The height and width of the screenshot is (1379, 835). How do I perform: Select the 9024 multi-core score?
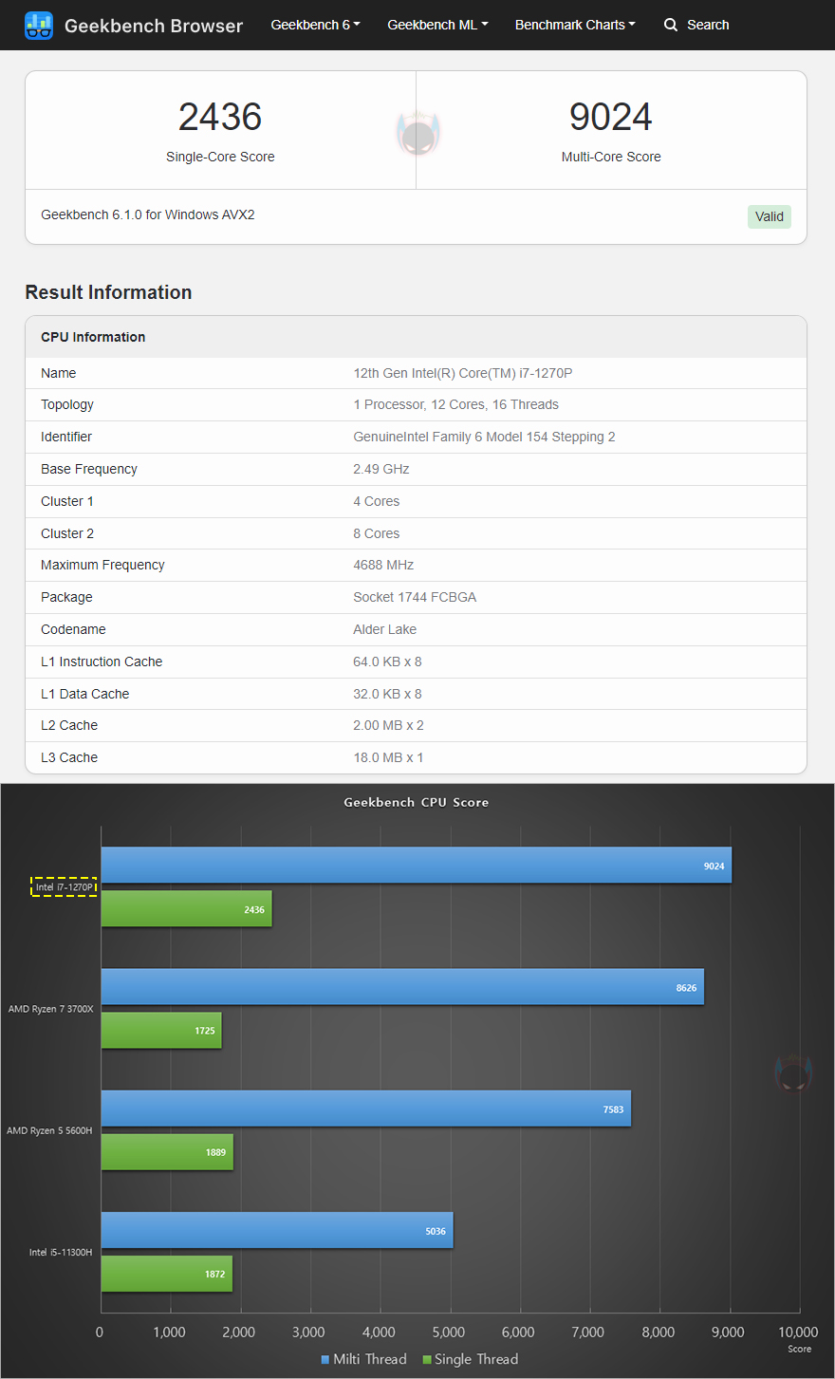click(x=611, y=117)
